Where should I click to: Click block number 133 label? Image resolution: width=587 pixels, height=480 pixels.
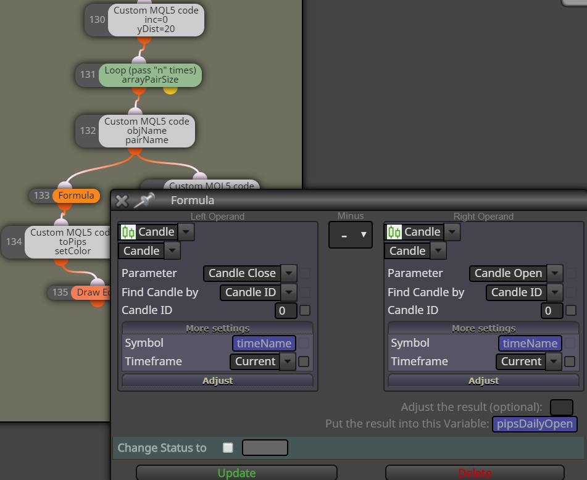point(41,196)
